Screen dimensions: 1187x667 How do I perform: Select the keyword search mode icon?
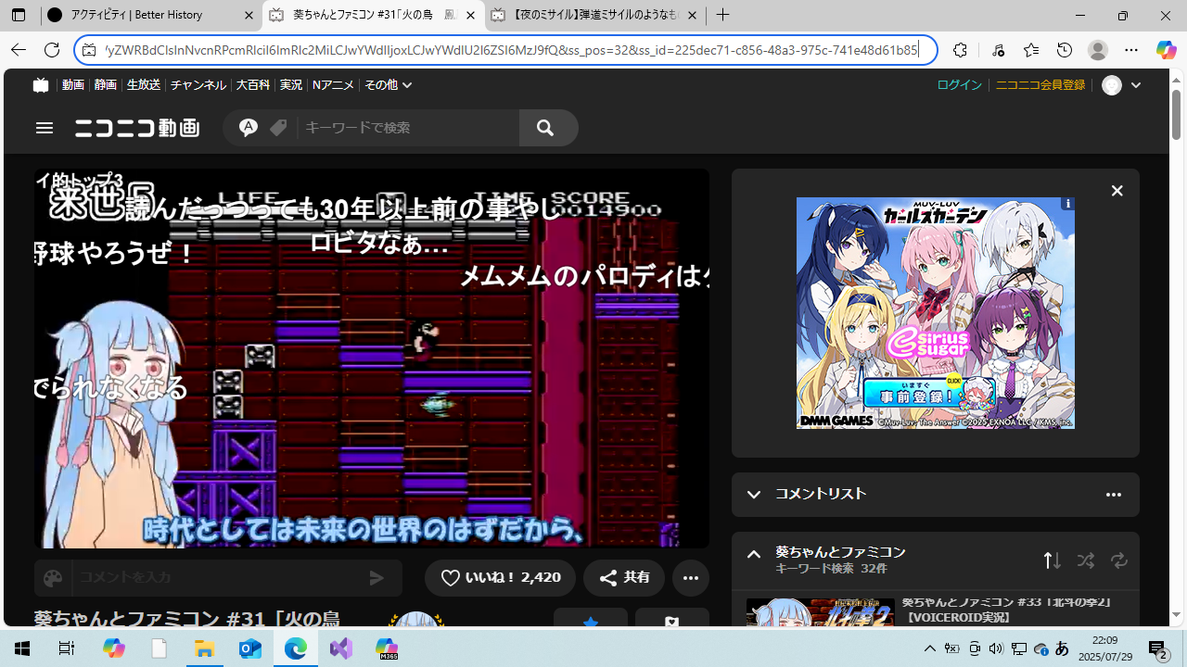(x=248, y=128)
